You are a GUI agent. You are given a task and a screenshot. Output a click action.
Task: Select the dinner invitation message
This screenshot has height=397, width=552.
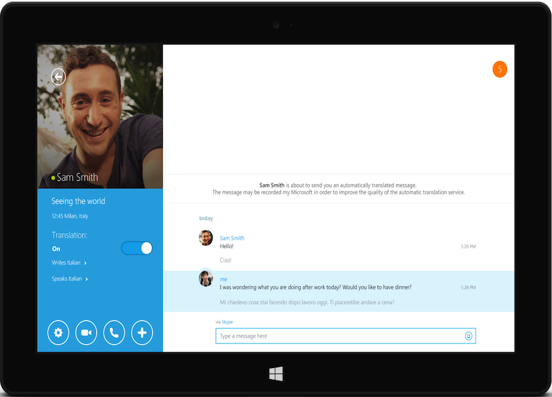(315, 287)
